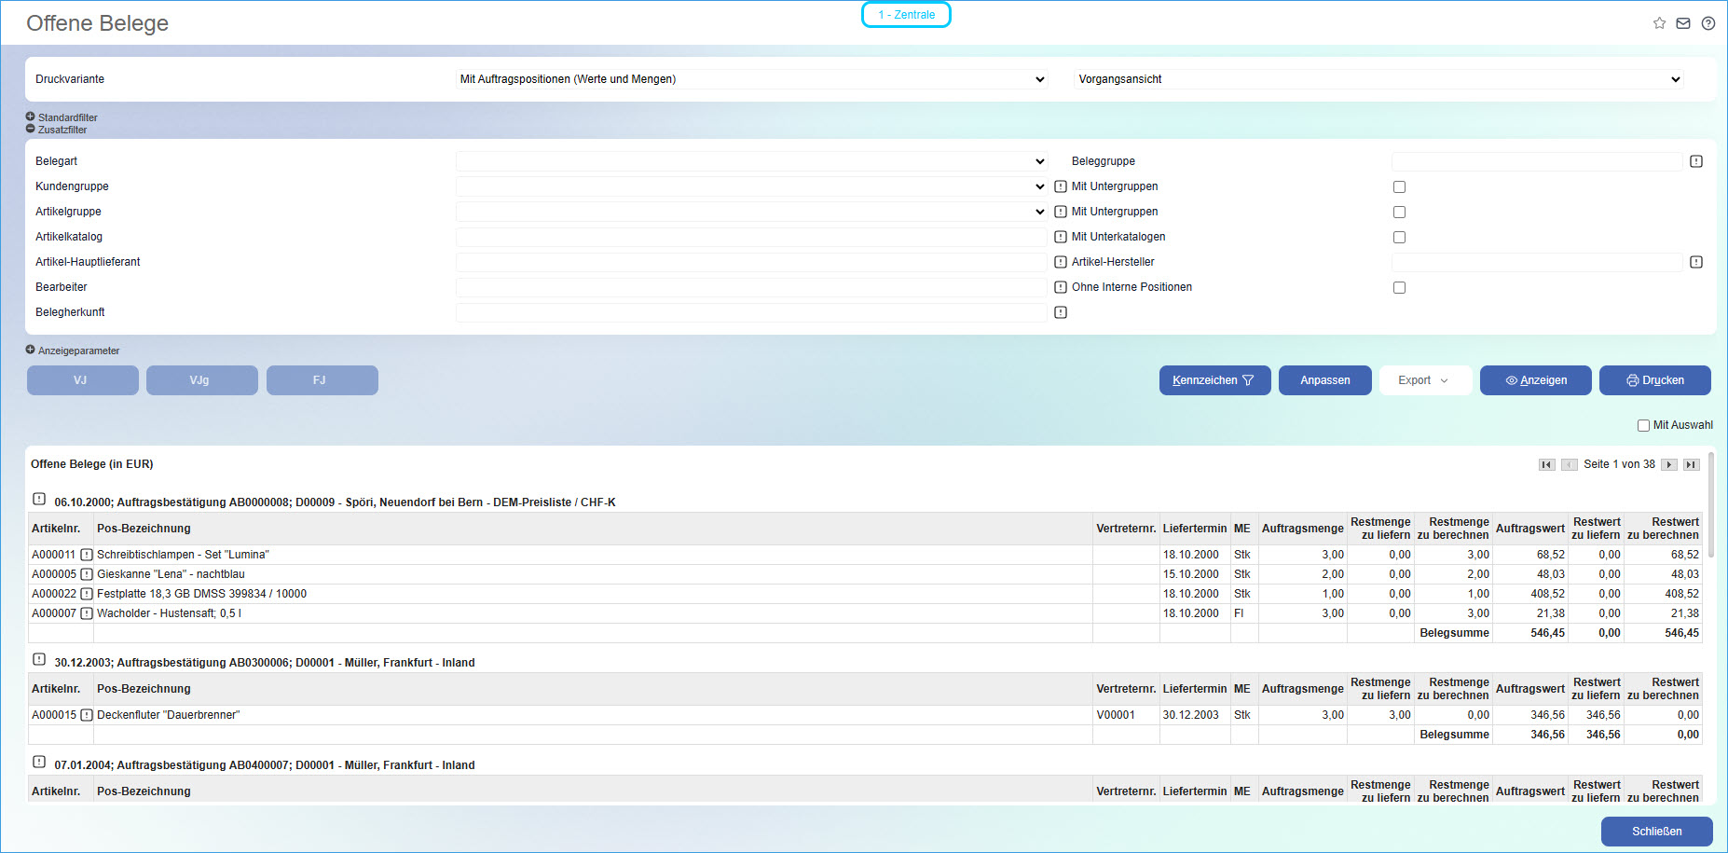Viewport: 1728px width, 853px height.
Task: Open lookup icon beside Artikel-Hersteller field
Action: [1696, 262]
